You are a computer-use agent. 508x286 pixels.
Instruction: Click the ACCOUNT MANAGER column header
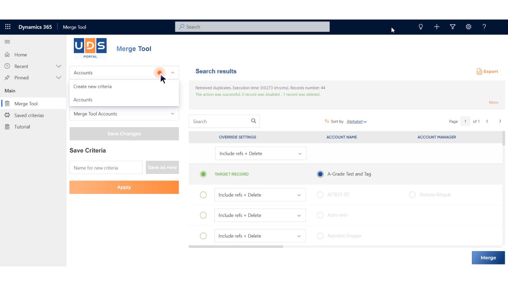437,137
